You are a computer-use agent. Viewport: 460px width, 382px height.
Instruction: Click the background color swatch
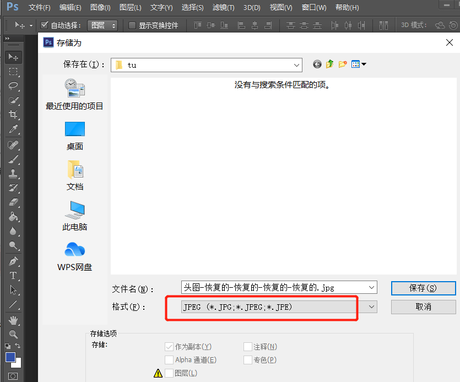pyautogui.click(x=18, y=364)
